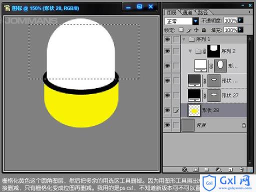The image size is (256, 192).
Task: Close the layers palette
Action: pyautogui.click(x=250, y=5)
